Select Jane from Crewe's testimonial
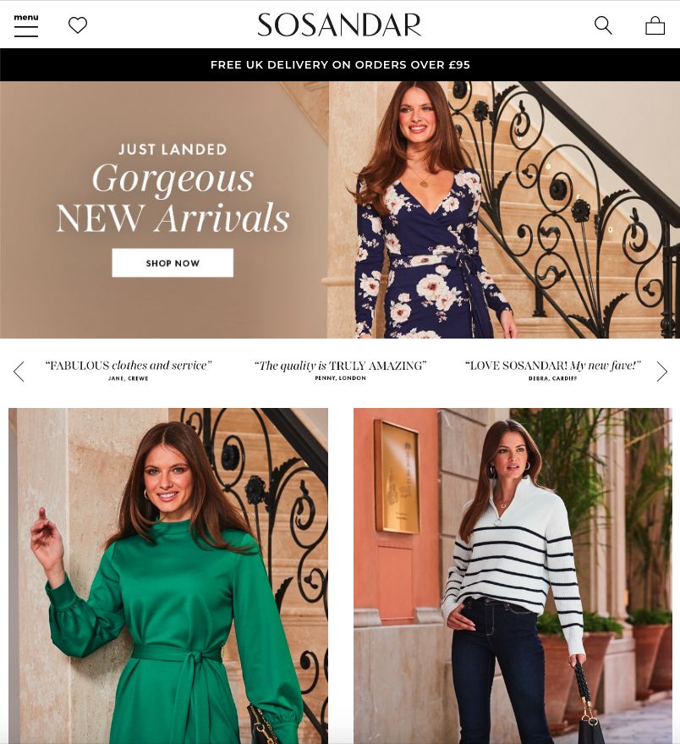This screenshot has height=744, width=680. pos(128,371)
